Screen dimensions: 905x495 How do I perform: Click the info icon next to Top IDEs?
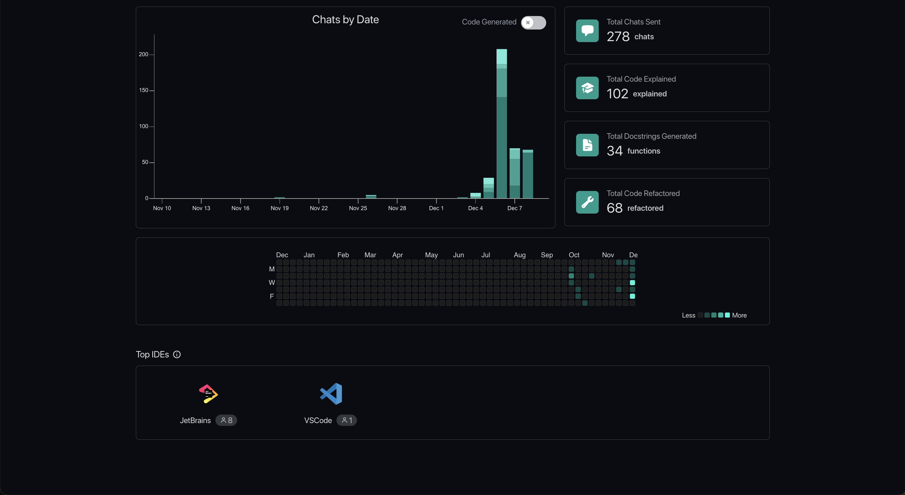tap(177, 354)
